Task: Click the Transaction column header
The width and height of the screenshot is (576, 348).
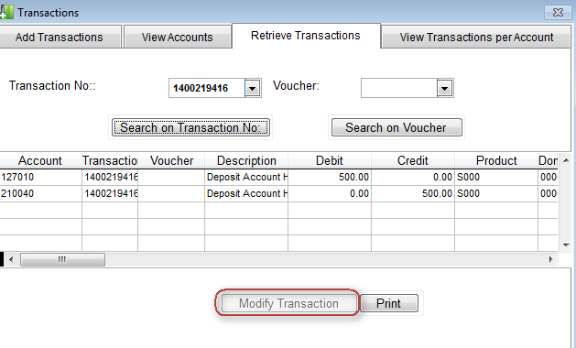Action: [x=110, y=160]
